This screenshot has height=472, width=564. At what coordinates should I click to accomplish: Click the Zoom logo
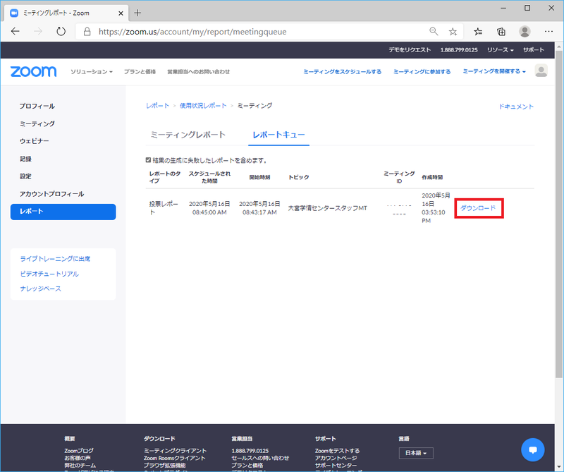click(x=33, y=72)
